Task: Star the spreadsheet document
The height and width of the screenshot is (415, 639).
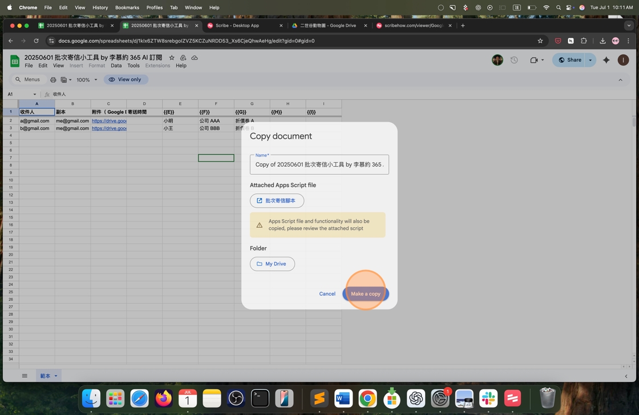Action: tap(172, 58)
